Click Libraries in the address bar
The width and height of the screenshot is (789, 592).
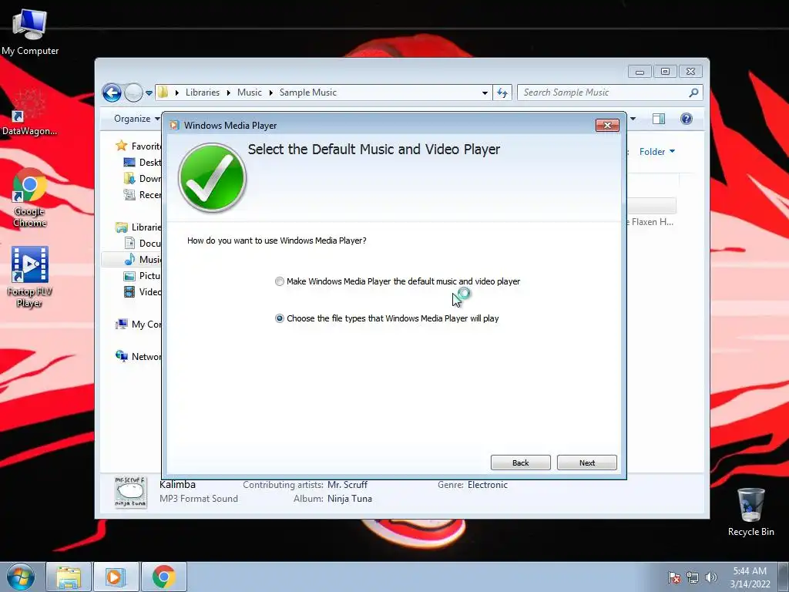(x=203, y=92)
